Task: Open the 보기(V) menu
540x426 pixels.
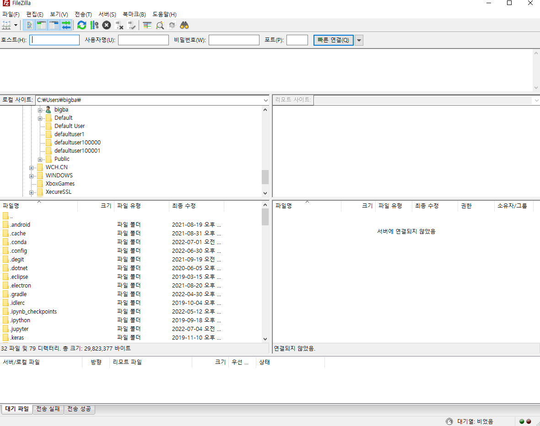Action: point(59,15)
